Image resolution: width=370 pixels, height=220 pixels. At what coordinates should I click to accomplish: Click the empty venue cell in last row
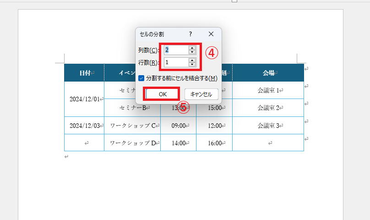(268, 143)
